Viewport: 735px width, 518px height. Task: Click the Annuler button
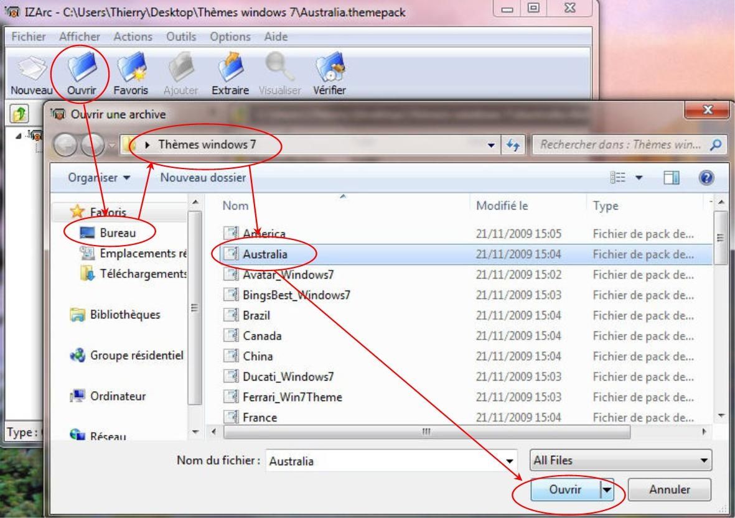click(670, 490)
